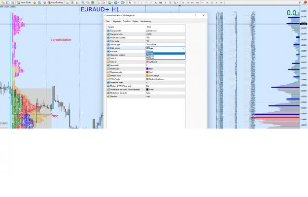Switch timeframe to H1
308x197 pixels.
203,2
